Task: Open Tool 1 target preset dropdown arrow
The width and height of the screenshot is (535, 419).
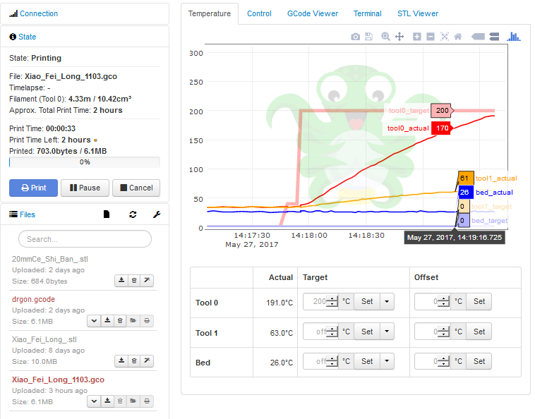Action: coord(387,332)
